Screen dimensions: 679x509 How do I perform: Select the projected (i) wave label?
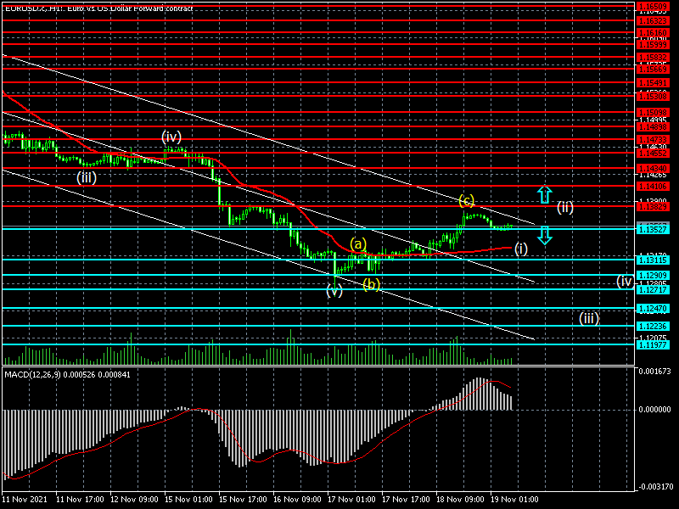coord(522,249)
